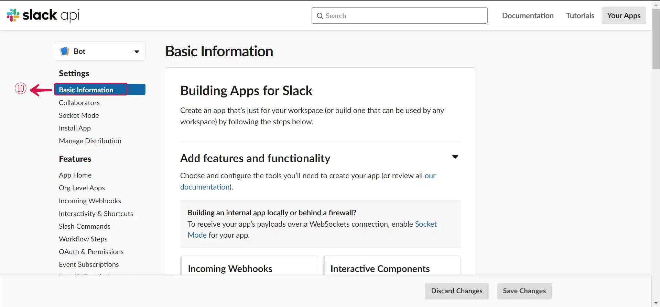660x307 pixels.
Task: Open the Incoming Webhooks card
Action: point(249,265)
